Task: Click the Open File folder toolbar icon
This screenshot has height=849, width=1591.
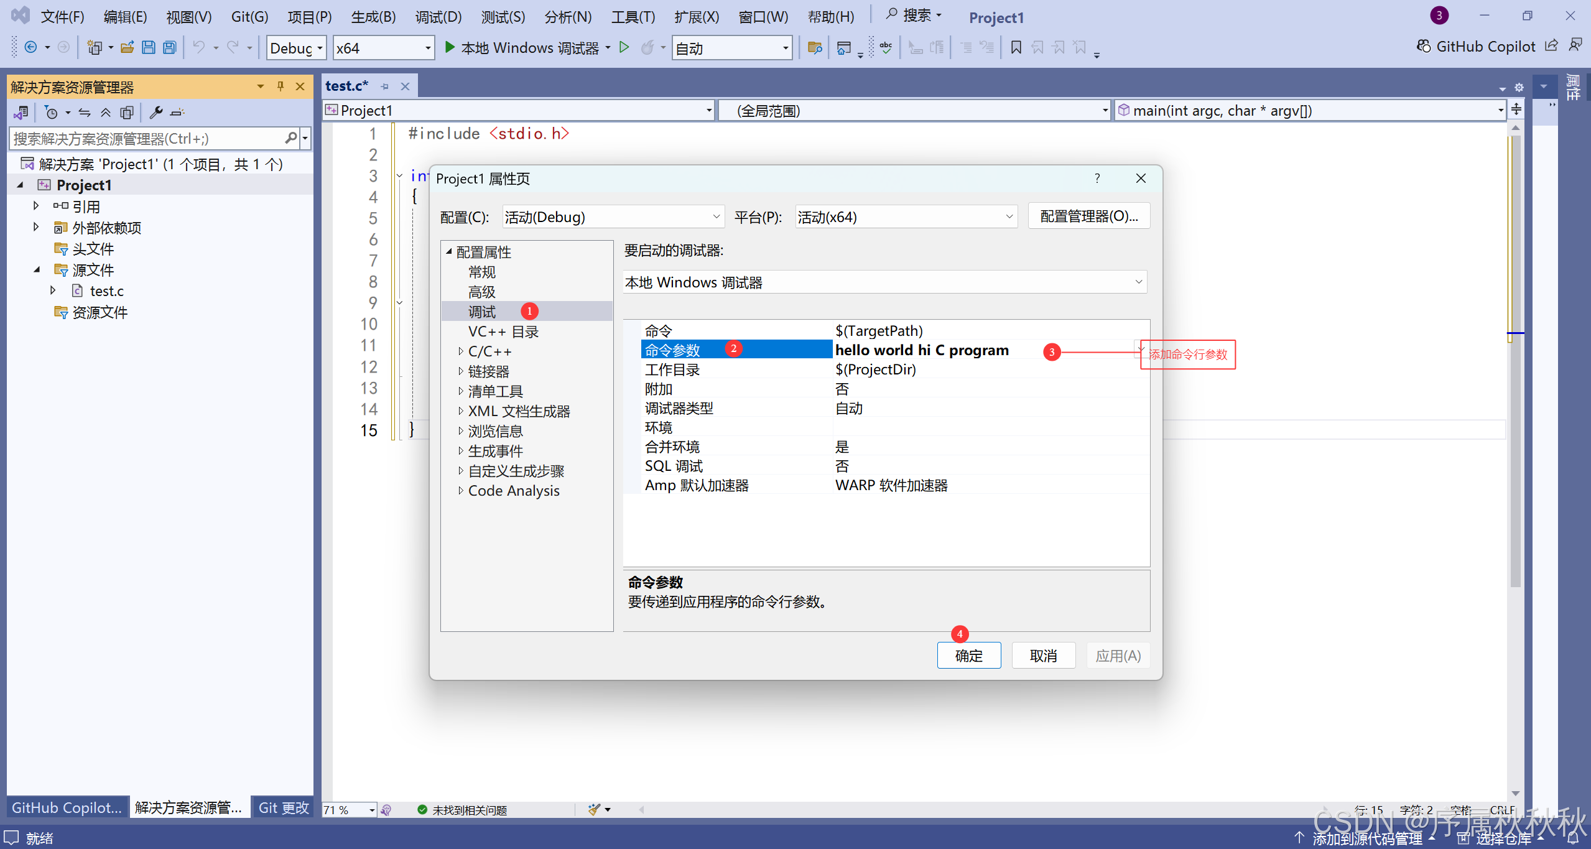Action: (x=128, y=48)
